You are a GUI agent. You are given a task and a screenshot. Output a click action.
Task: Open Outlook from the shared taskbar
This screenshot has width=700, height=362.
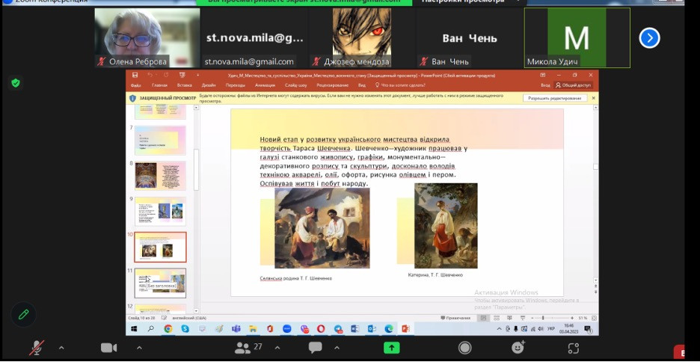point(372,329)
